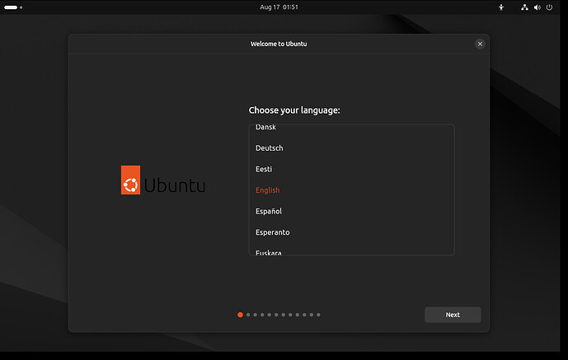Open the Aug 17 01:51 clock menu
Viewport: 568px width, 360px height.
pyautogui.click(x=279, y=7)
